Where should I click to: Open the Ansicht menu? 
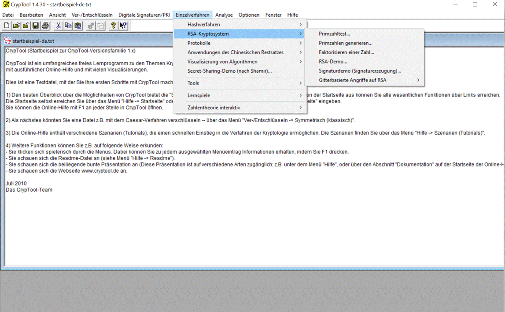point(57,15)
